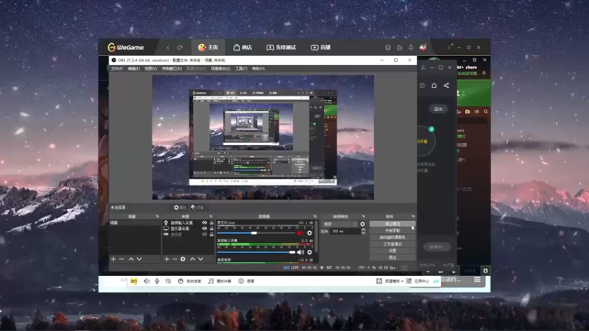Move scene down with arrow icon
The height and width of the screenshot is (331, 589).
click(139, 259)
